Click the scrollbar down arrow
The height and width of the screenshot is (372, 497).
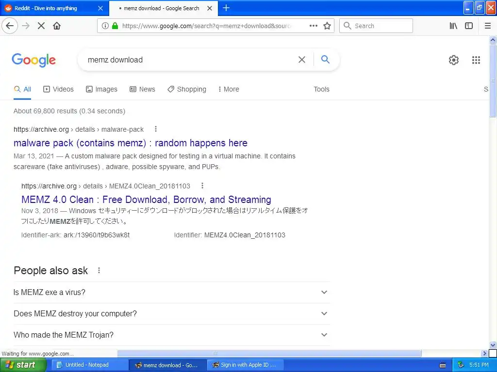click(493, 345)
